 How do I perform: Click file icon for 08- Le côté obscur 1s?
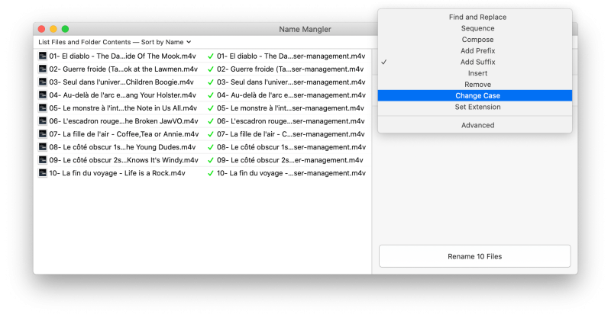[x=43, y=147]
